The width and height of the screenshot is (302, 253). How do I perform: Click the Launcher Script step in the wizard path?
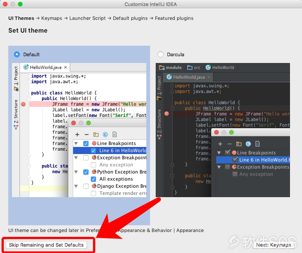[87, 18]
